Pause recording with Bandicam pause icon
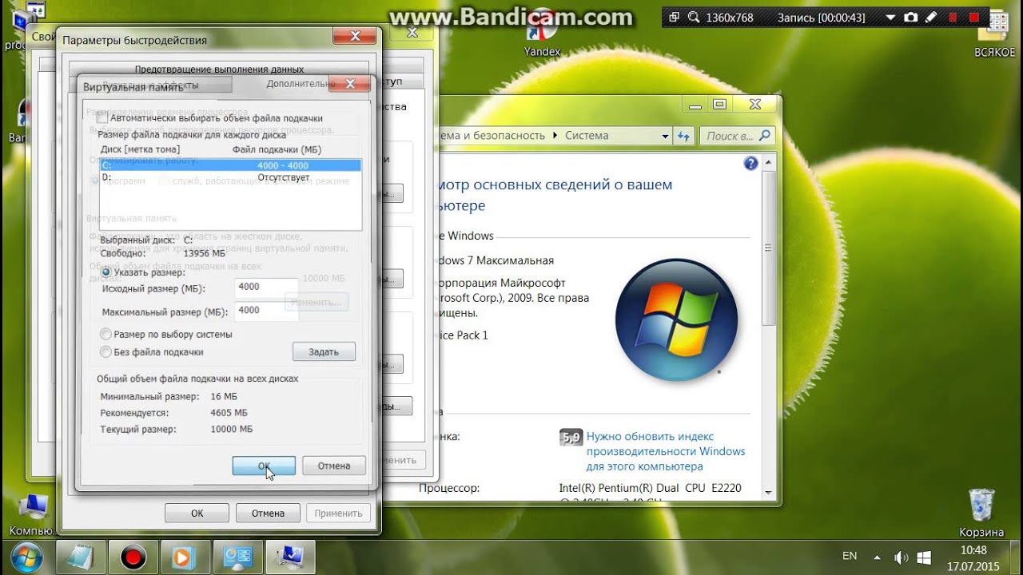Viewport: 1023px width, 575px height. pos(953,18)
